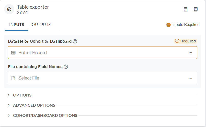Click help icon beside Dataset or Cohort or Dashboard

[x=75, y=41]
